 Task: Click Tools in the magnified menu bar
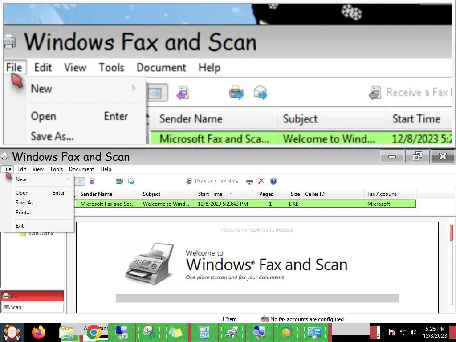click(111, 68)
